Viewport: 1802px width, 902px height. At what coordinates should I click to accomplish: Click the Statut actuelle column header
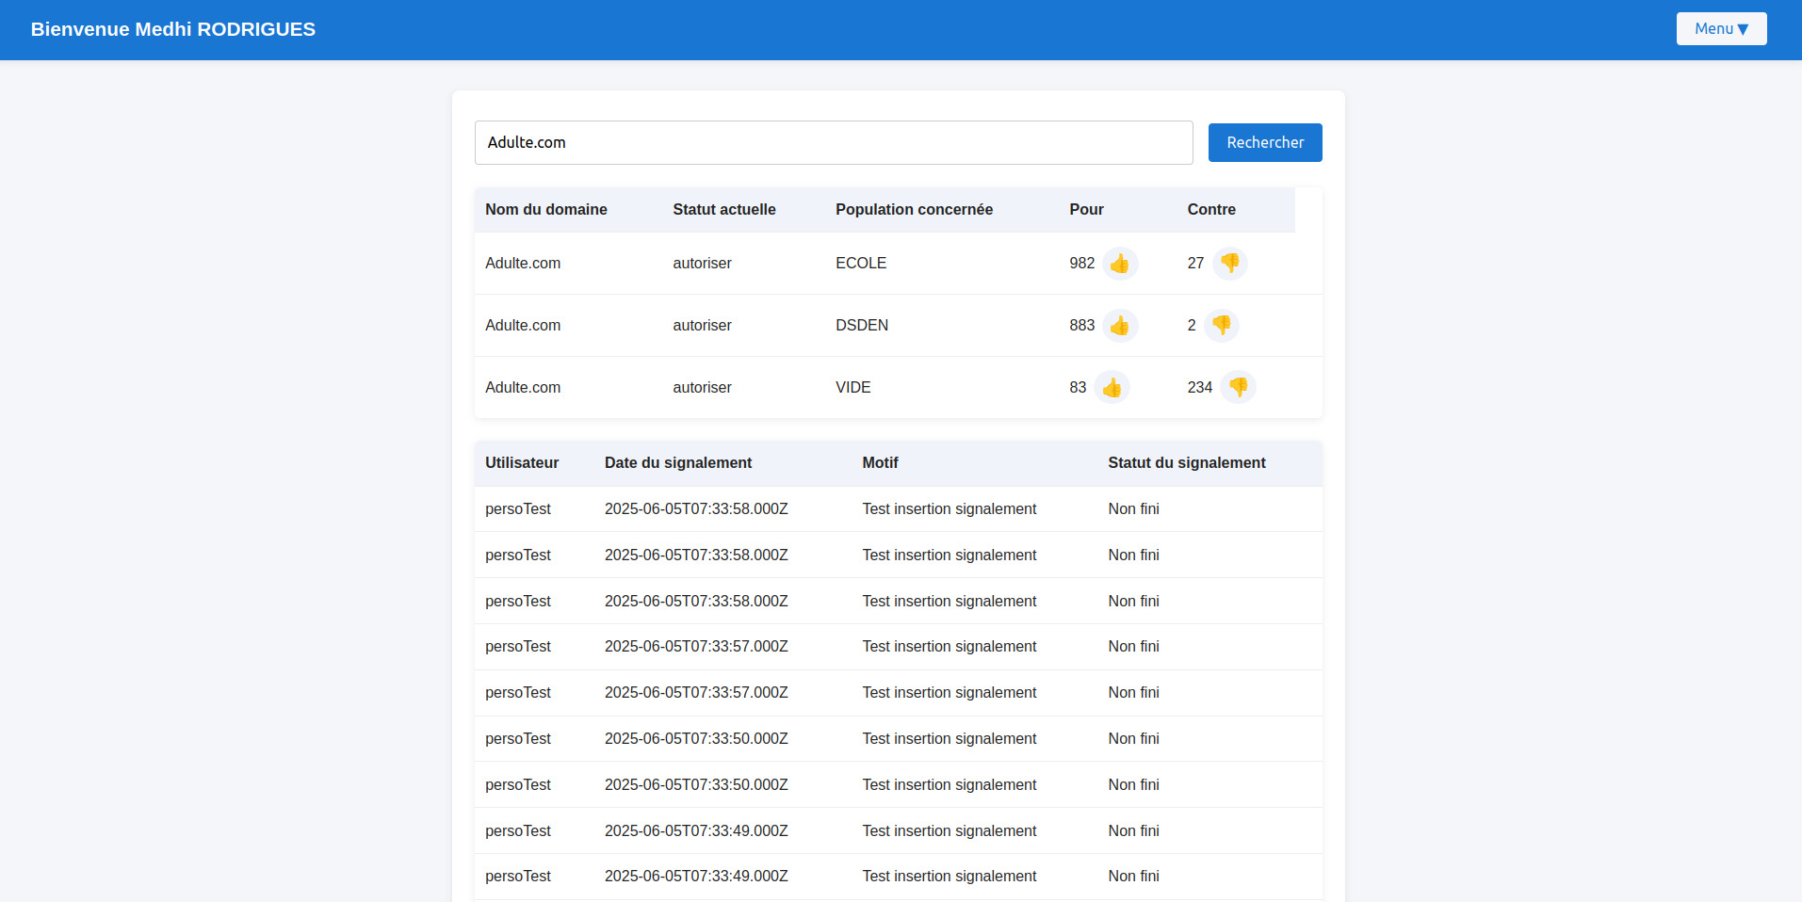coord(723,210)
